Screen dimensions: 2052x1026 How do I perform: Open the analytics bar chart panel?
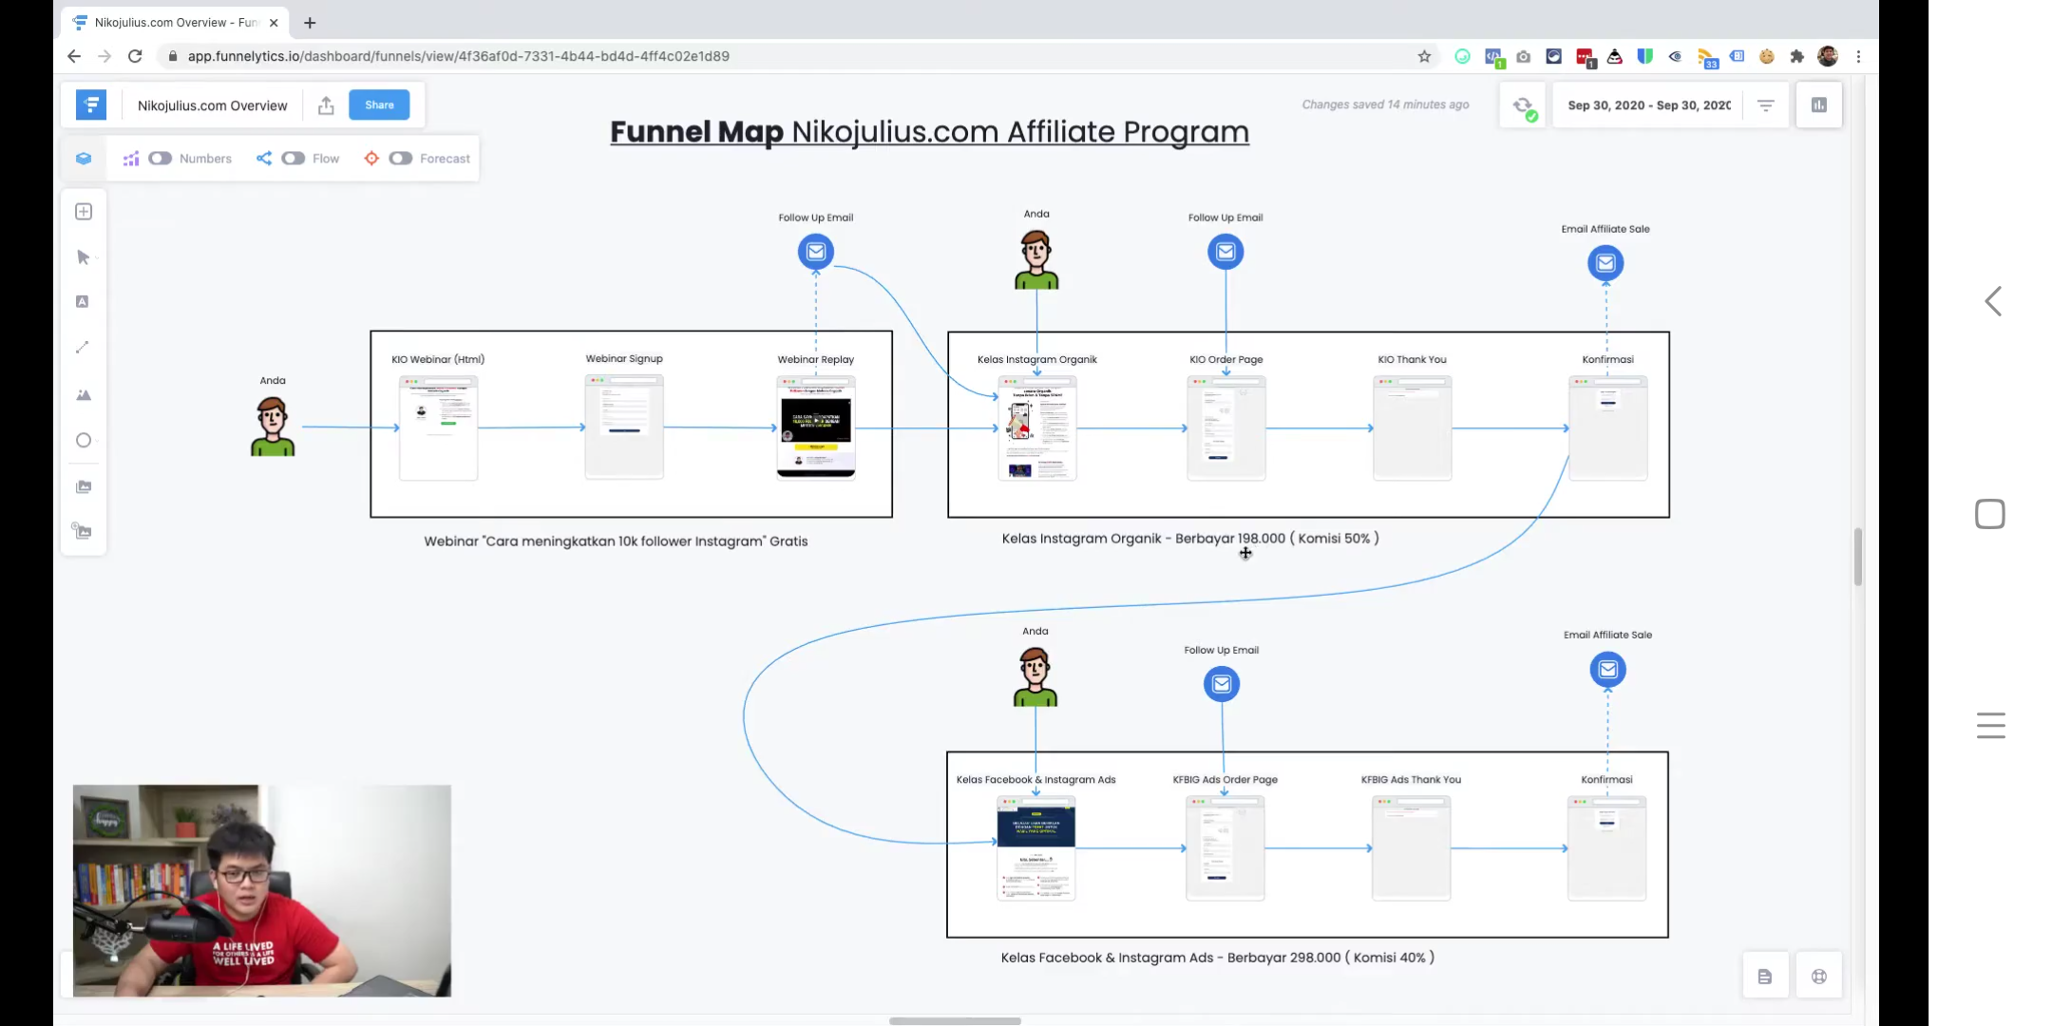(1818, 105)
